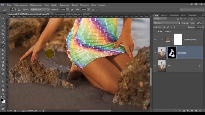Open the Обычные layer blend dropdown
205x115 pixels.
pos(167,23)
